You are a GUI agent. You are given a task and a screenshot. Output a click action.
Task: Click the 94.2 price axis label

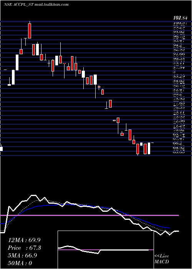177,45
